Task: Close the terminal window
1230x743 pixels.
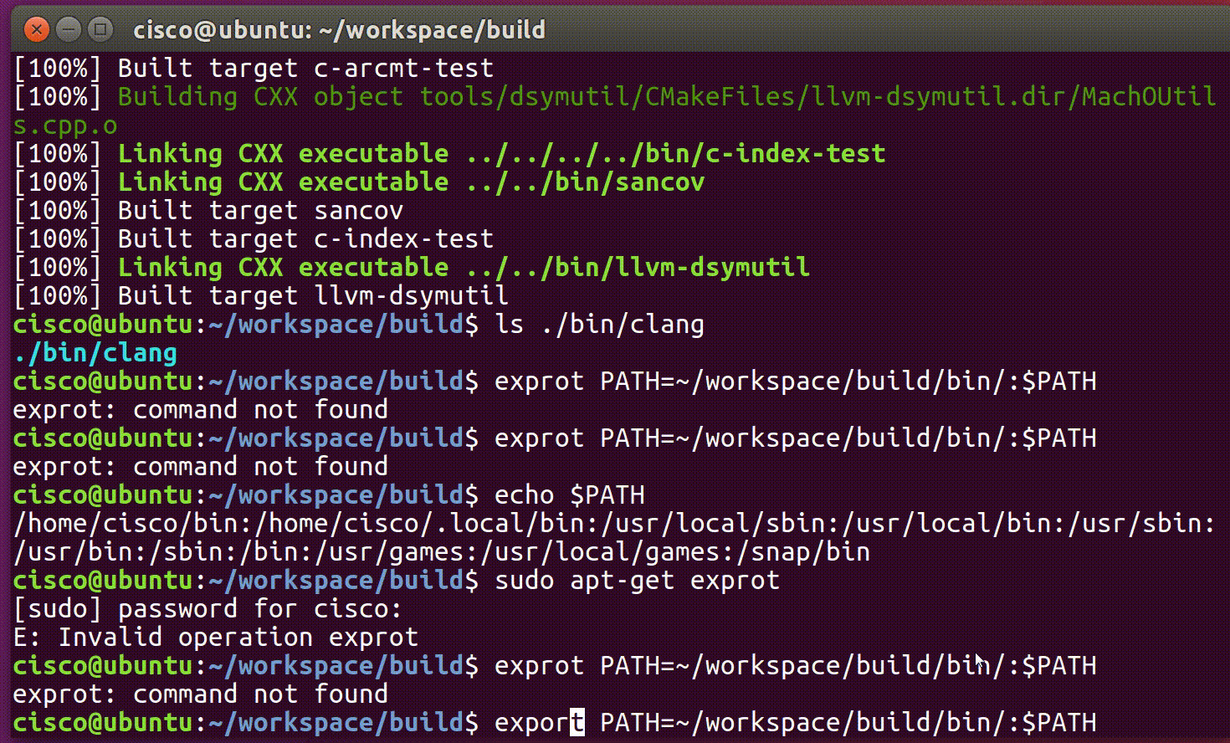Action: (x=36, y=30)
